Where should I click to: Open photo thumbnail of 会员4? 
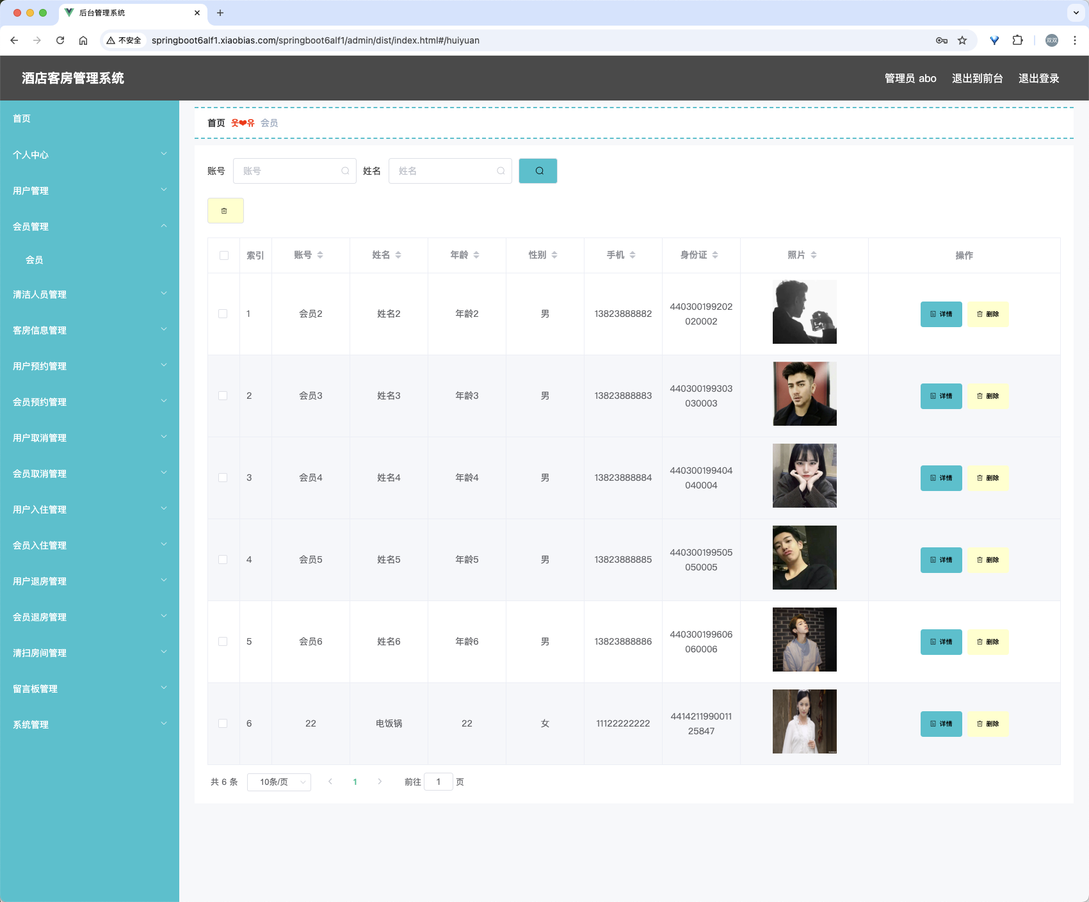click(805, 476)
